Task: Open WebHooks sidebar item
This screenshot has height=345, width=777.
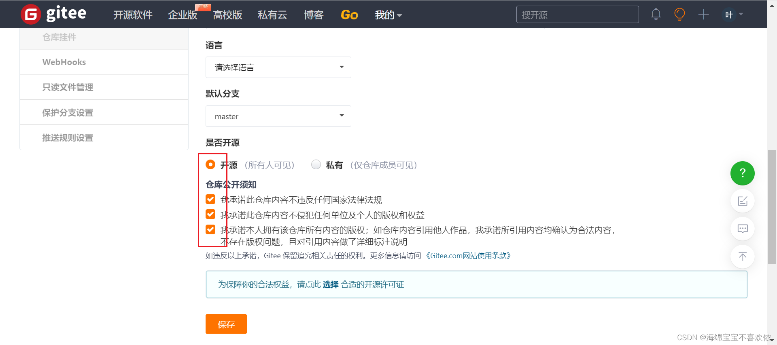Action: [104, 62]
